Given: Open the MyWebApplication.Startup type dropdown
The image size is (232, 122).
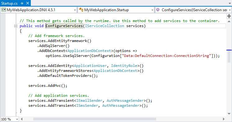Looking at the screenshot, I should coord(152,10).
